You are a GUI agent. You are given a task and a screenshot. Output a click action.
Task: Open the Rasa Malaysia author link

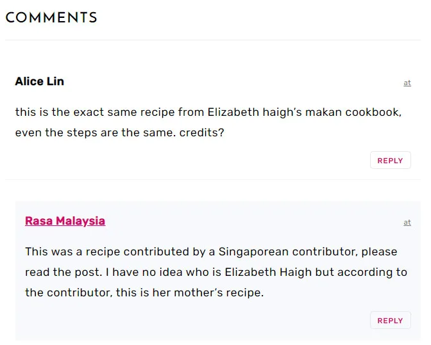click(65, 221)
